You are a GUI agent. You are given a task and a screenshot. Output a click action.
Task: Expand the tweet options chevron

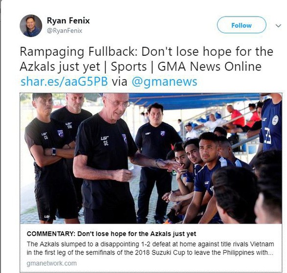[278, 25]
